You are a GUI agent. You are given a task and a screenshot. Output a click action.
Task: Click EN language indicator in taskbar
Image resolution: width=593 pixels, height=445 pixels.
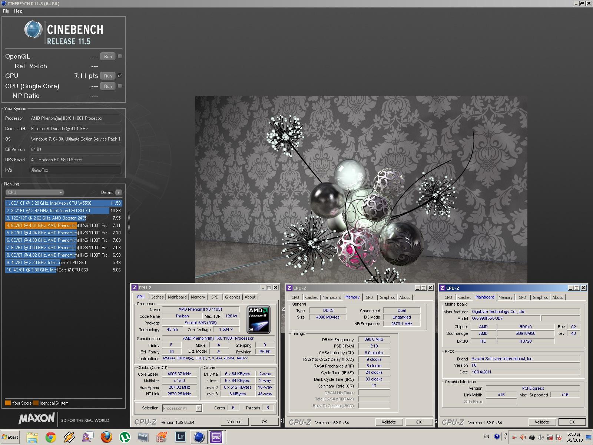coord(486,436)
